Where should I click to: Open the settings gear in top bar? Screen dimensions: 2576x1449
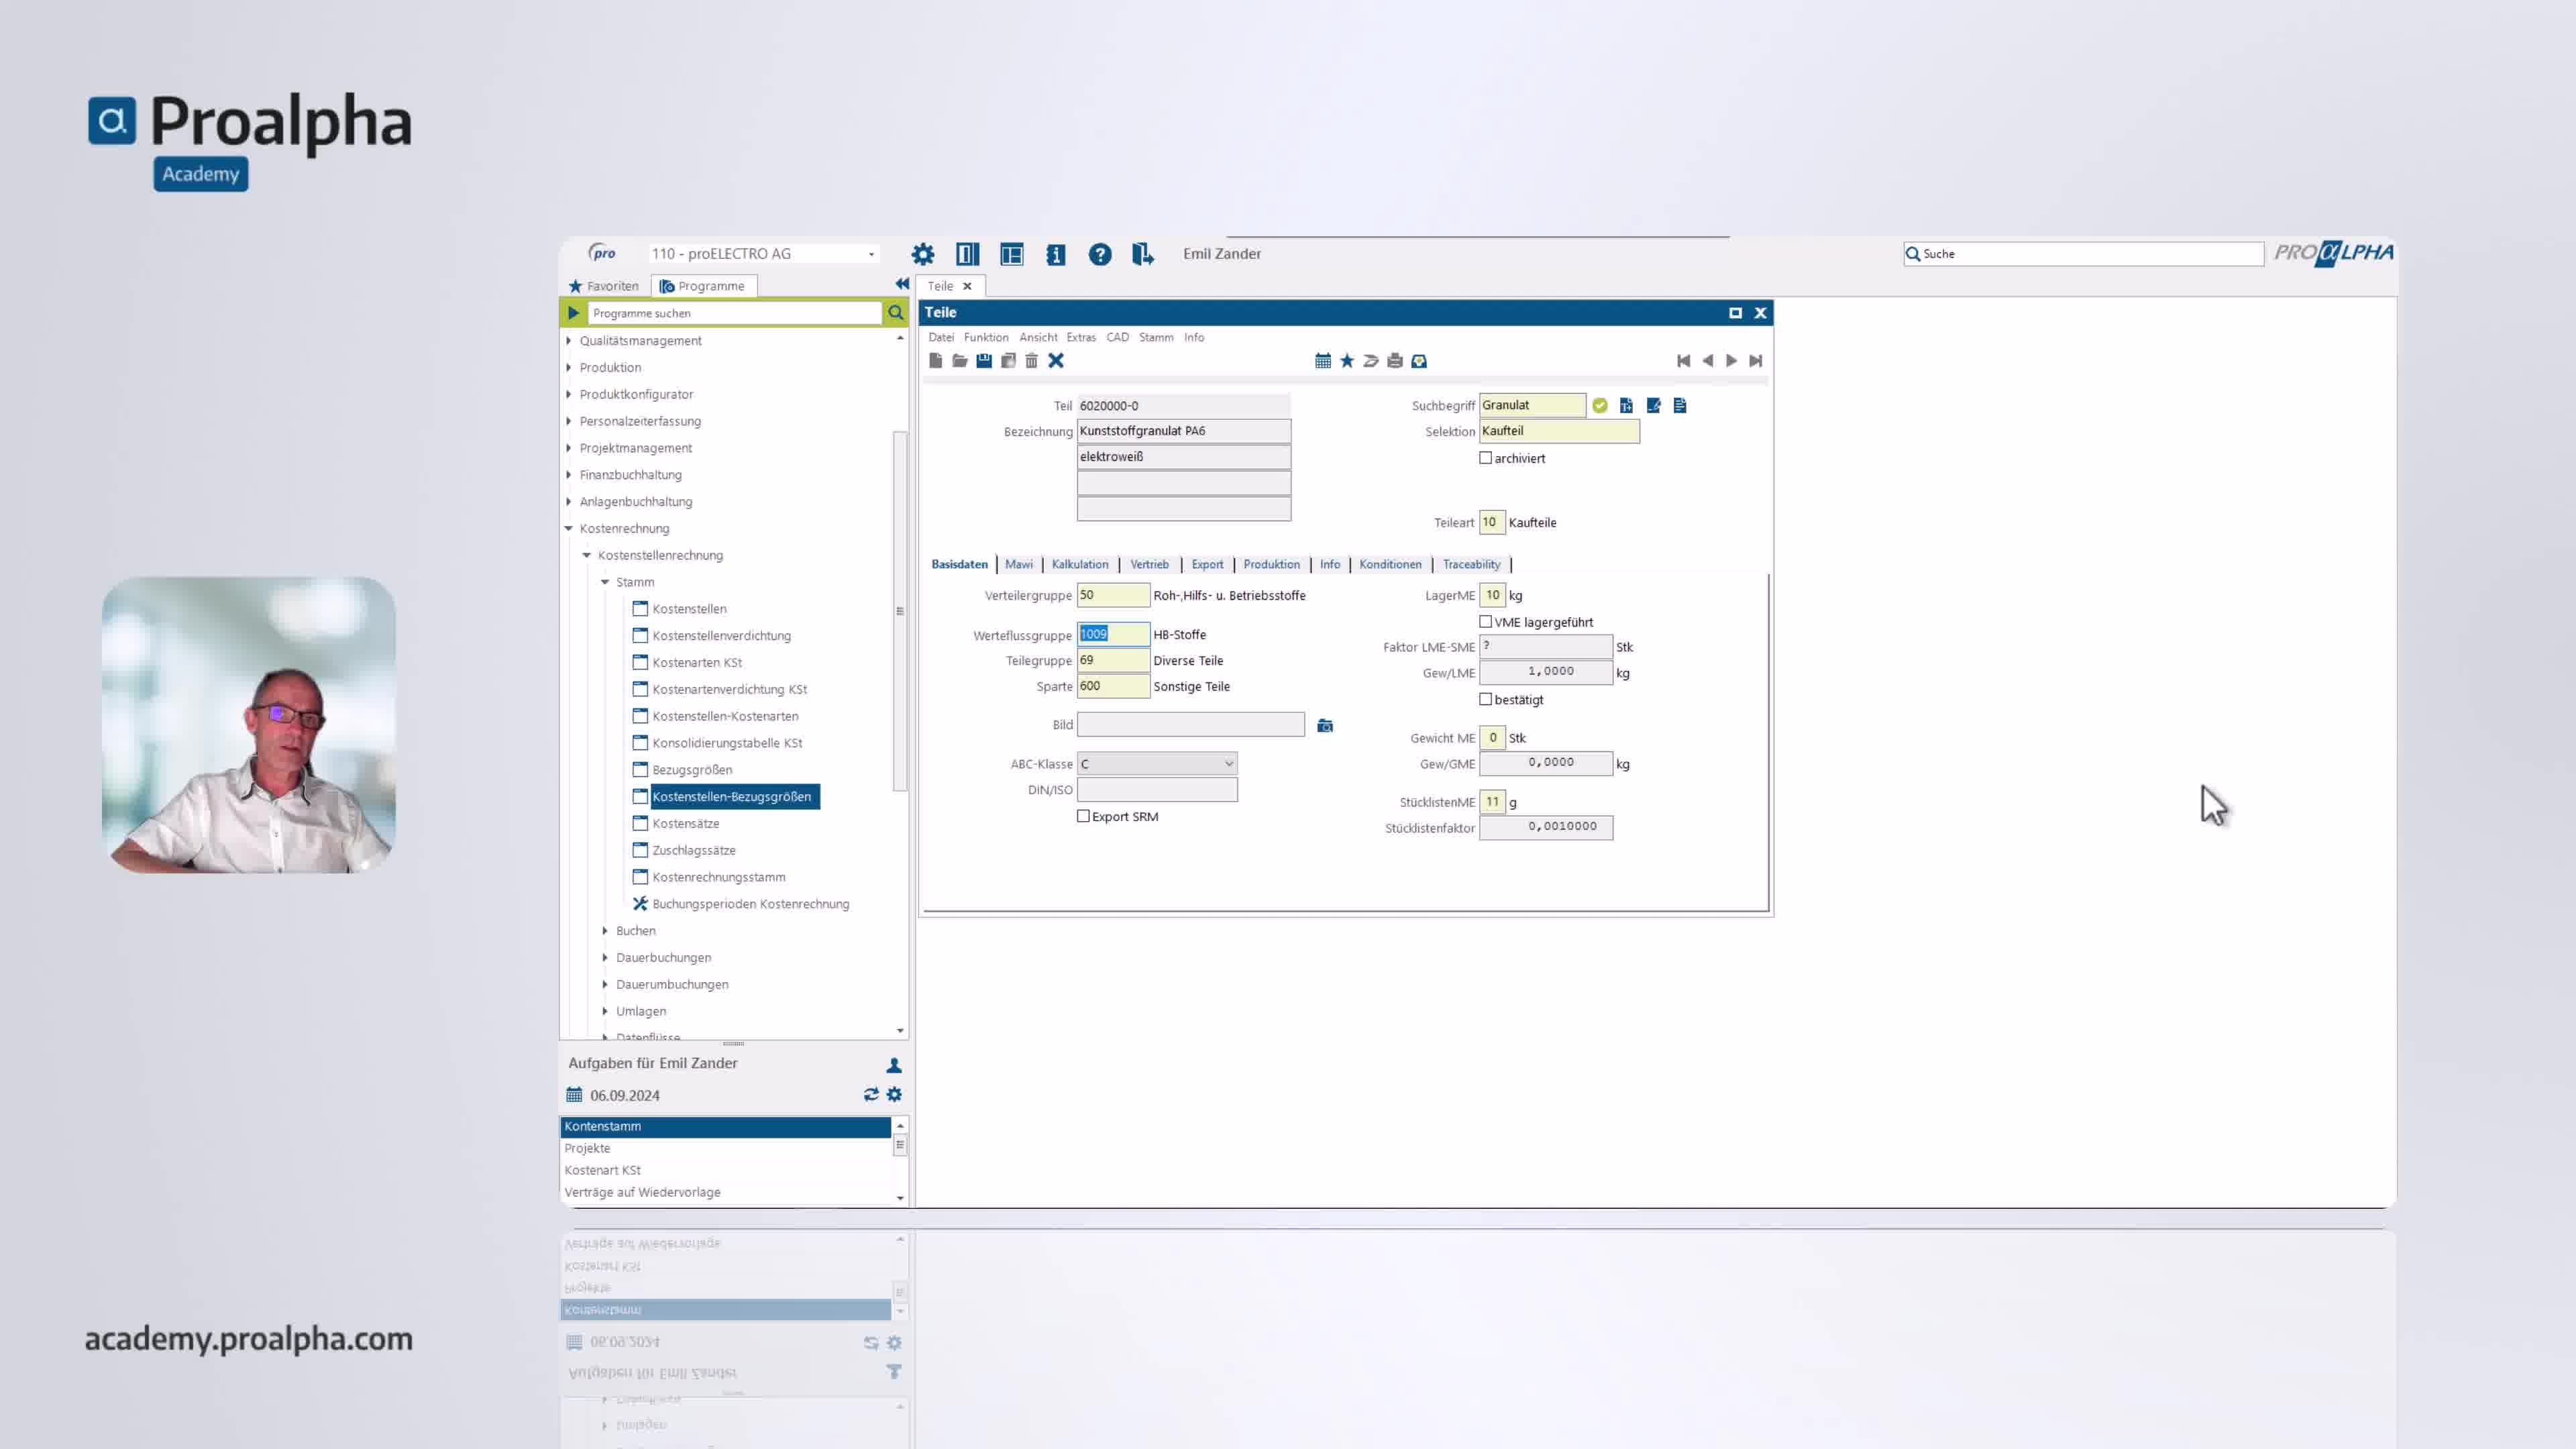pyautogui.click(x=923, y=254)
